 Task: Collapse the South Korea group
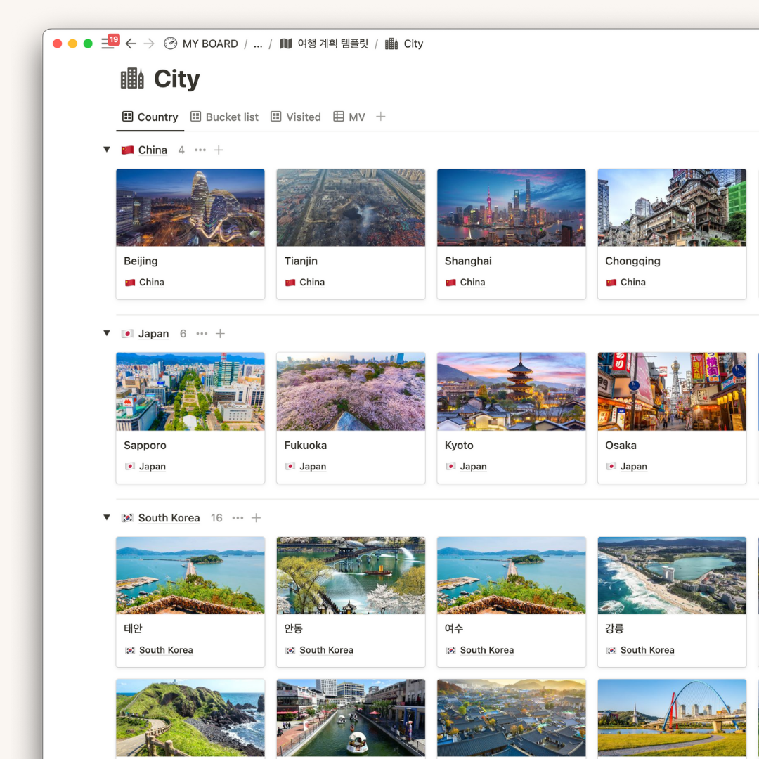click(x=107, y=517)
